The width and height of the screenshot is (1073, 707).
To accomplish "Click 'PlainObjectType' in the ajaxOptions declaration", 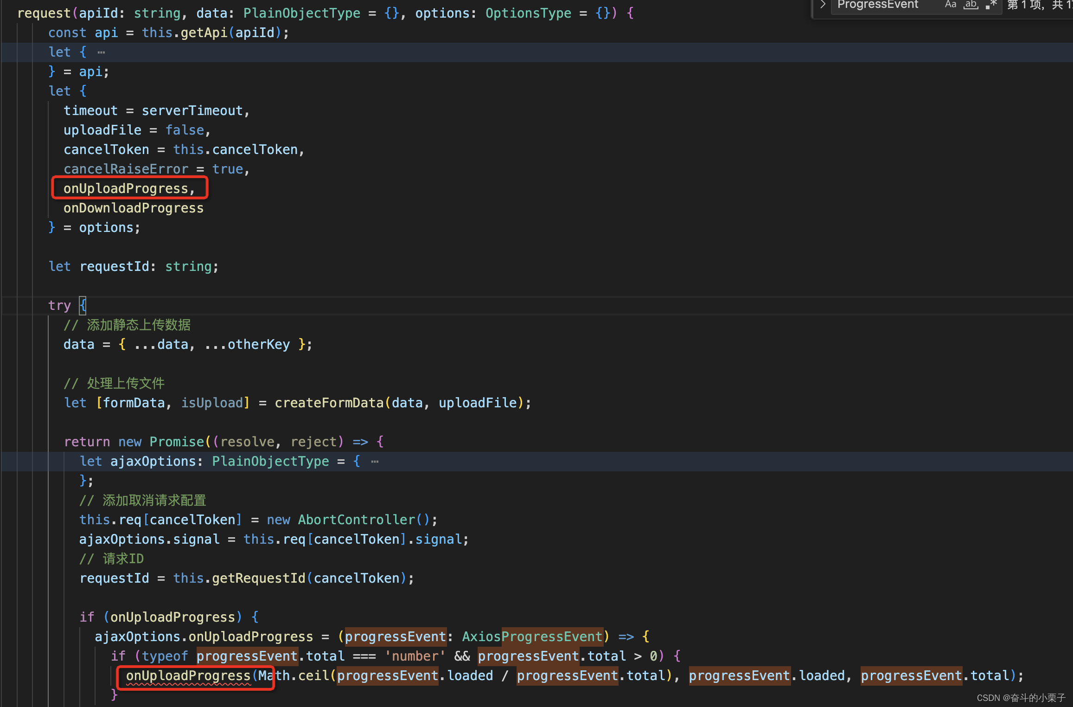I will (x=270, y=462).
